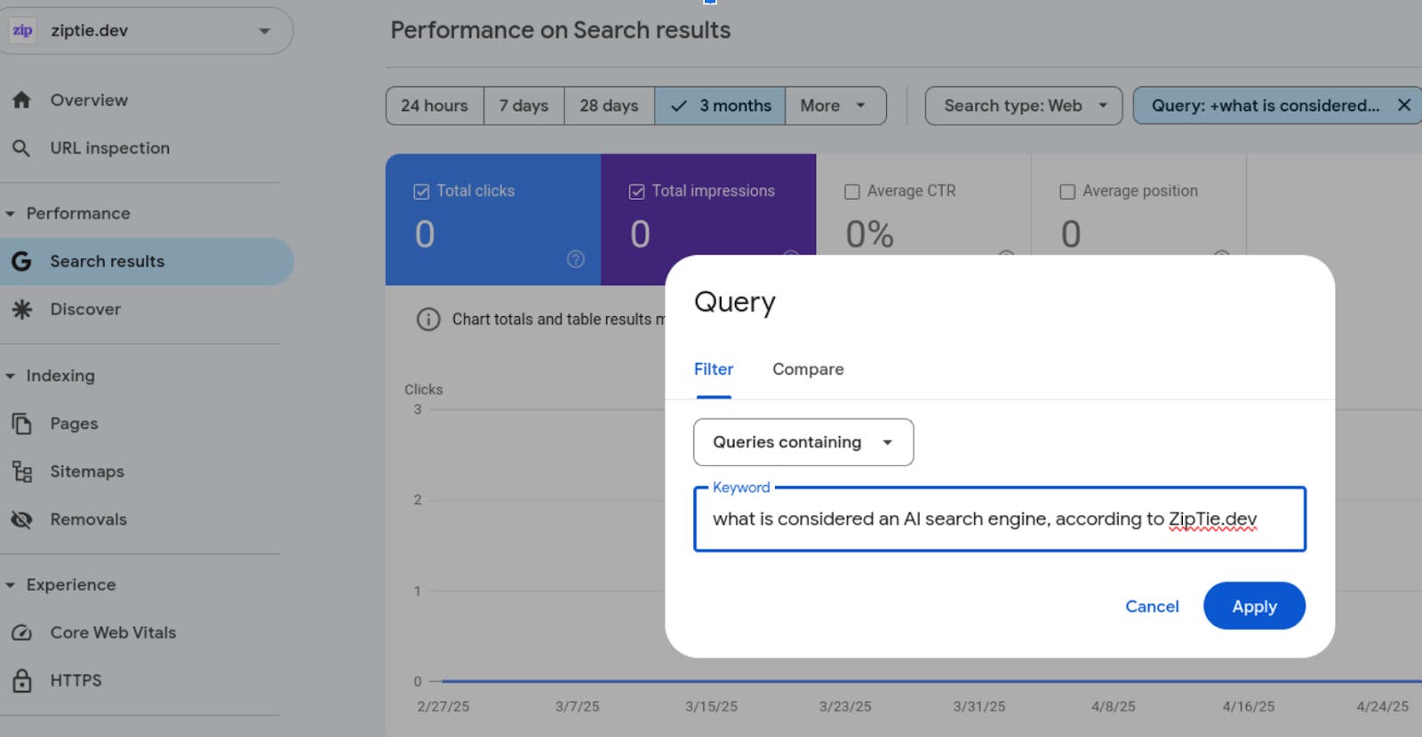Viewport: 1422px width, 737px height.
Task: Click the Total clicks help question icon
Action: [x=576, y=259]
